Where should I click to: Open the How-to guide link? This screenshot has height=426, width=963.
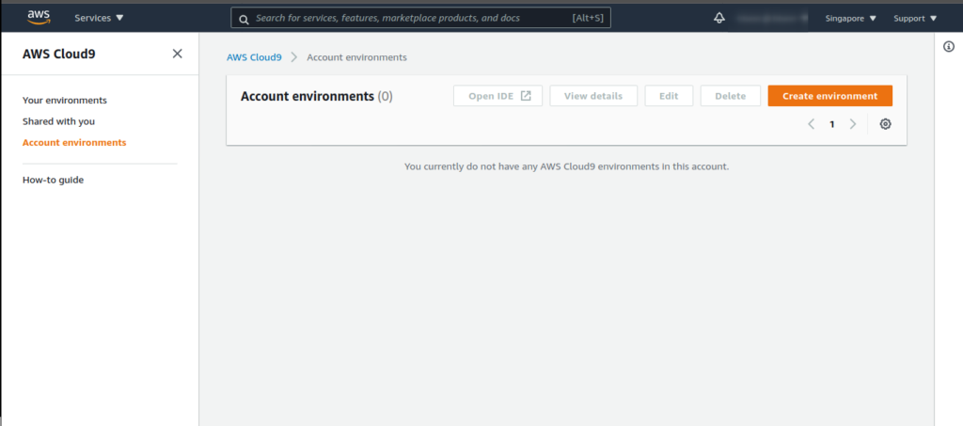pos(53,180)
